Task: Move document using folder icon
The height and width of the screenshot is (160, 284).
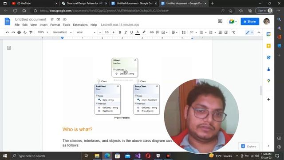Action: click(58, 19)
